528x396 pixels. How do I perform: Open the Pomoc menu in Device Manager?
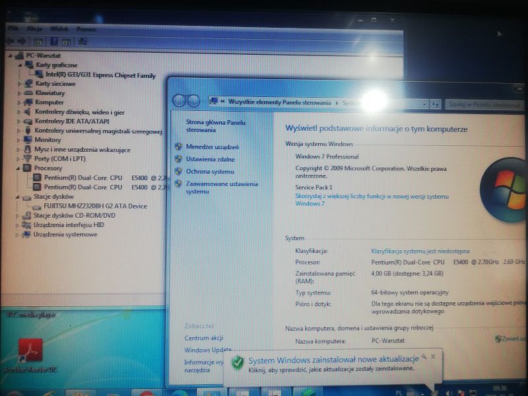tap(86, 29)
